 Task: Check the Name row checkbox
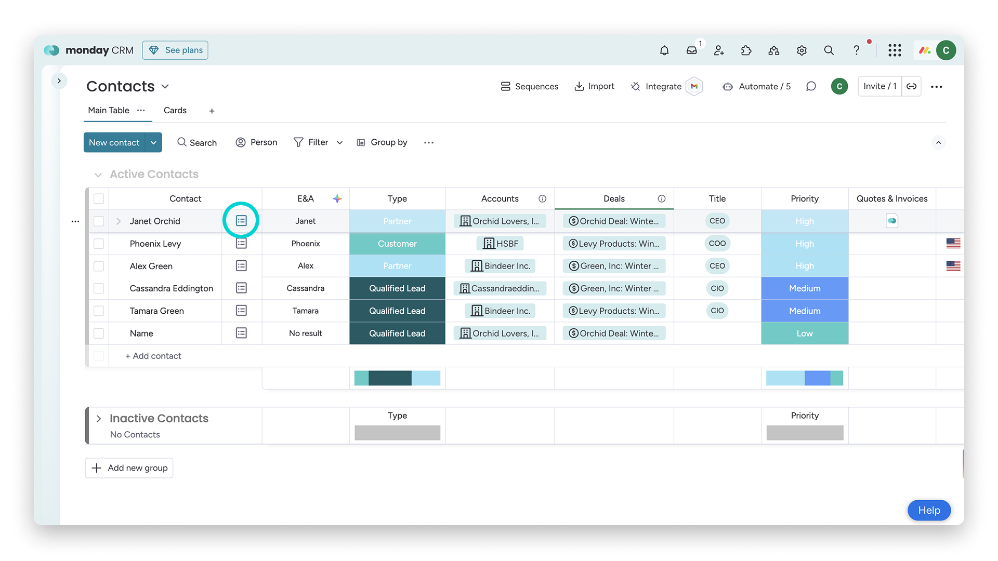tap(99, 333)
